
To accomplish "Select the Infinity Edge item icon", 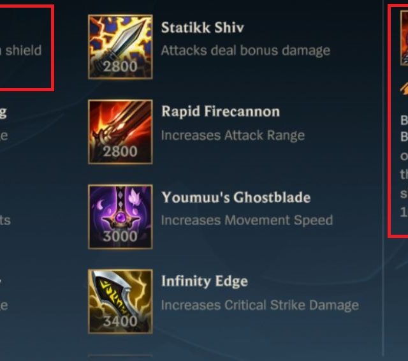I will 120,302.
